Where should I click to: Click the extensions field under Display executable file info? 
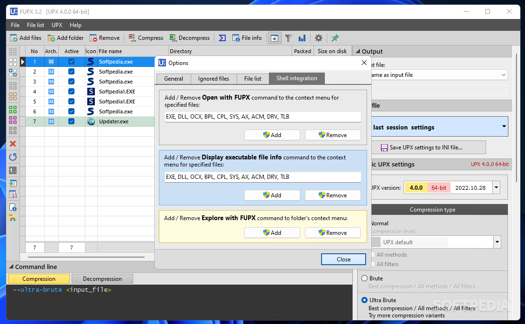pos(263,177)
